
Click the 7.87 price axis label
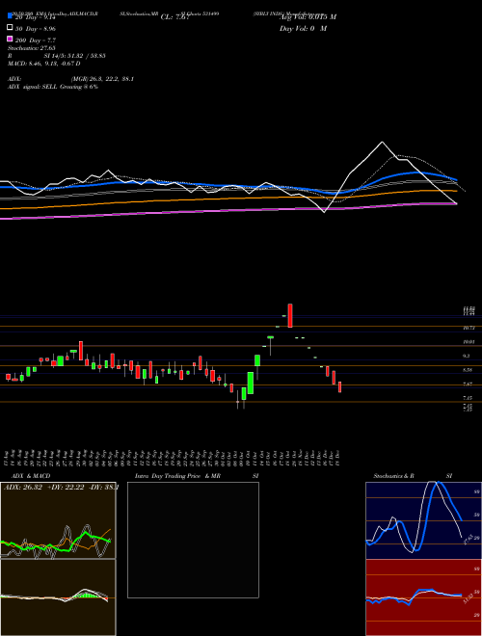(469, 384)
